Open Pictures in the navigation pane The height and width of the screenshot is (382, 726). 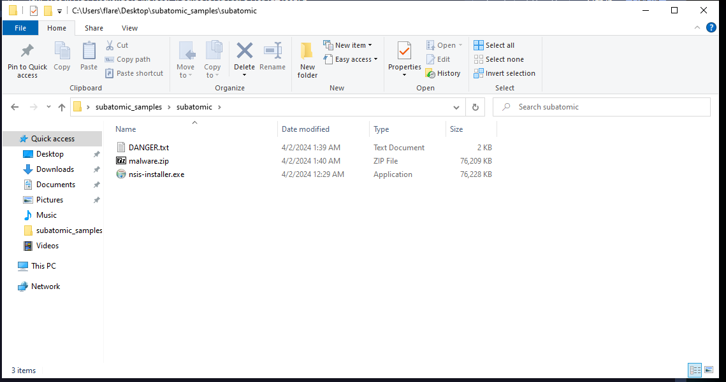[50, 200]
